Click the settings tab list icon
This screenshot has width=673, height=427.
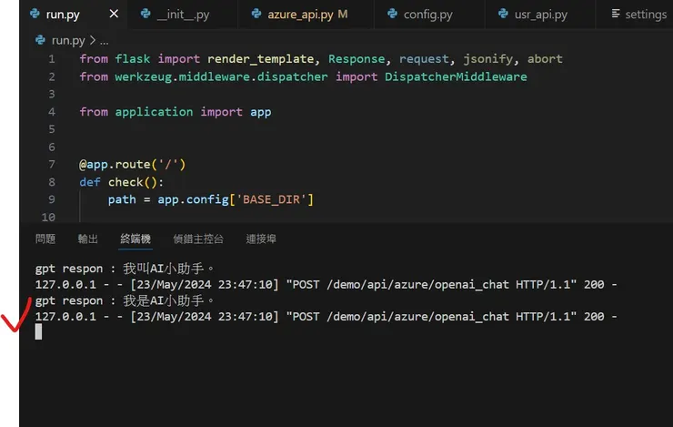(616, 14)
